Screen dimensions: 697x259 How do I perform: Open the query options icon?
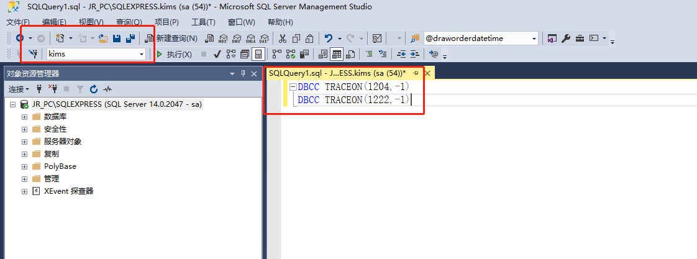pos(245,54)
